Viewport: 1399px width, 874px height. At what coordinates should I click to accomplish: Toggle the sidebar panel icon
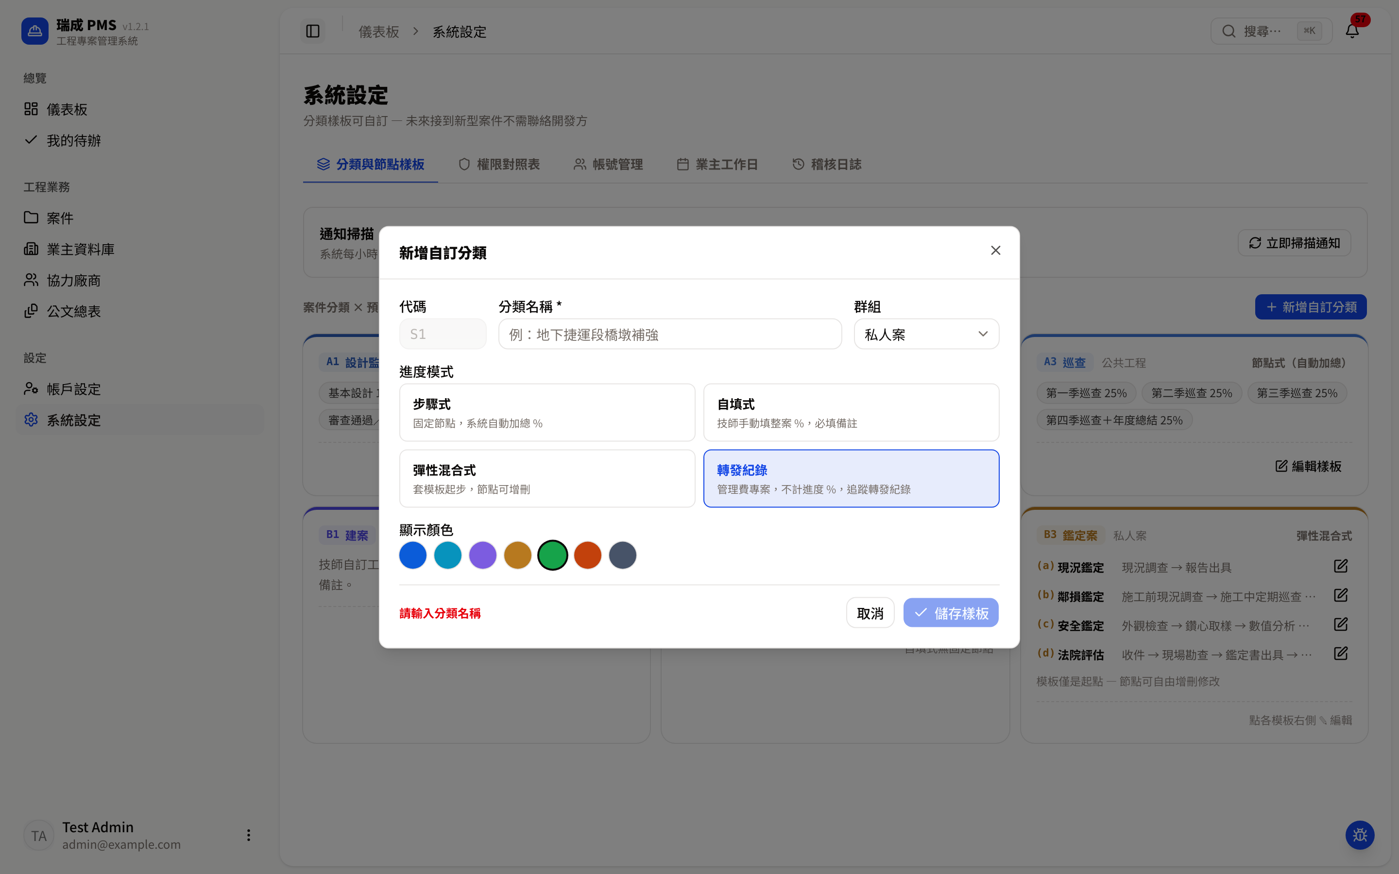(x=313, y=31)
